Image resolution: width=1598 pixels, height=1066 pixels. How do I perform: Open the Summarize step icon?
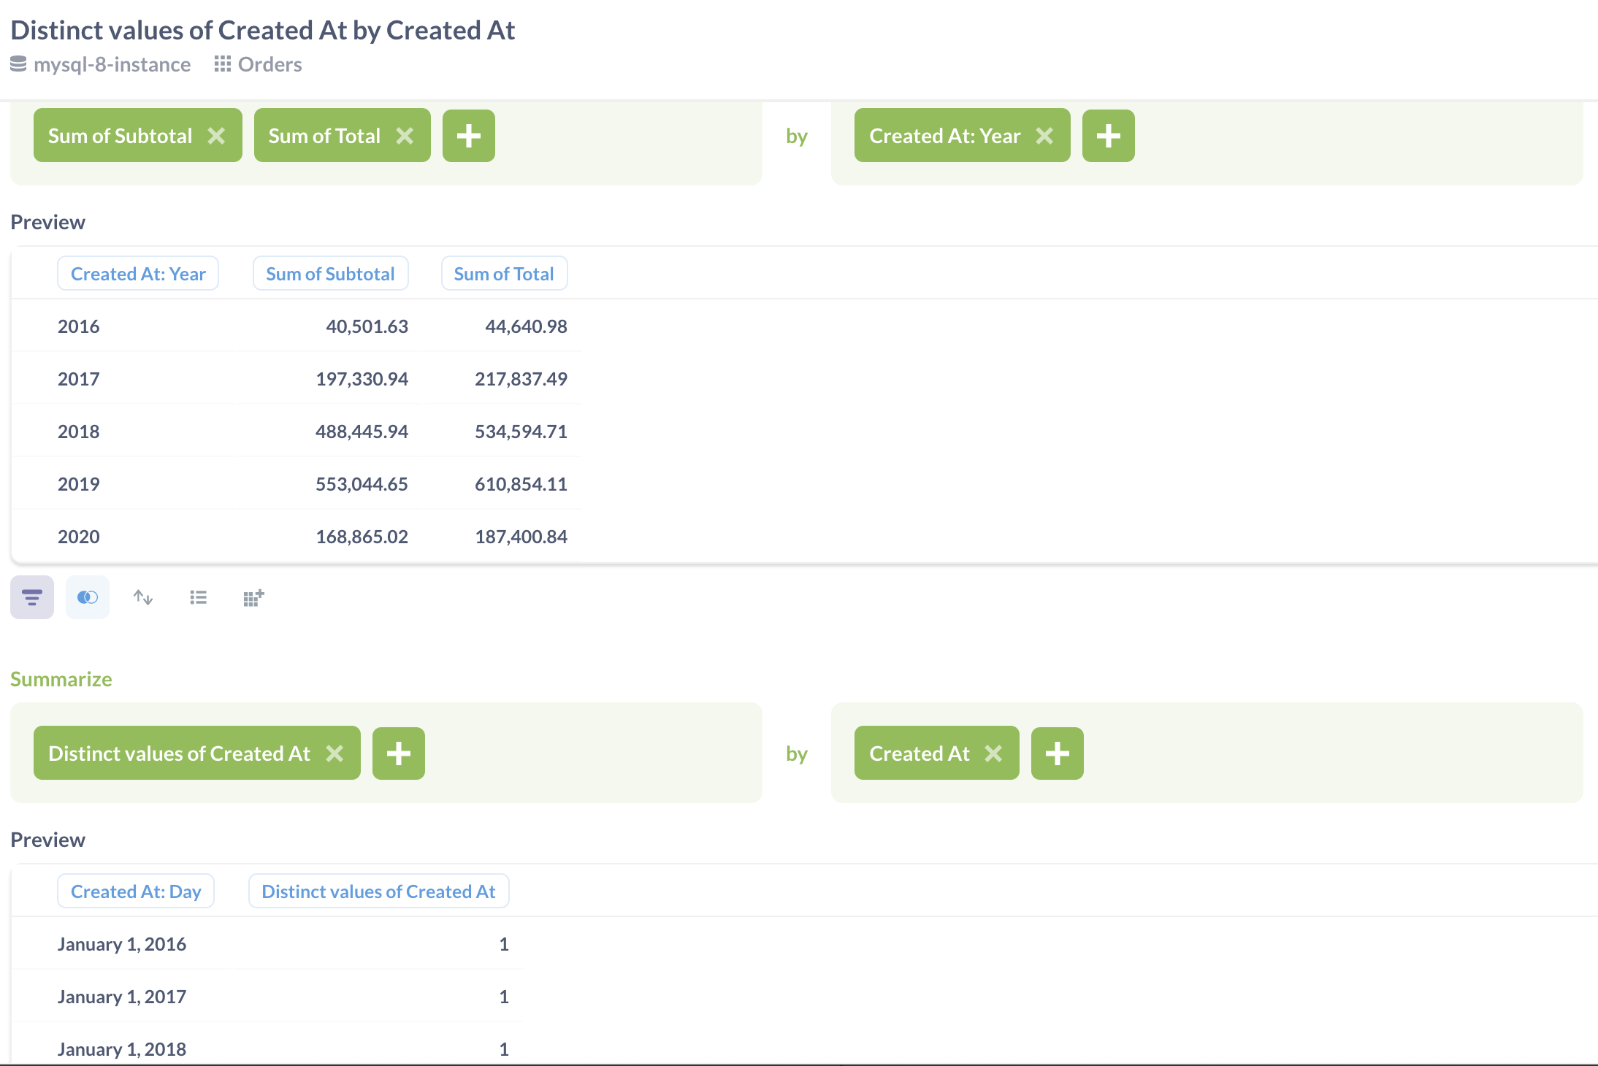[x=31, y=597]
